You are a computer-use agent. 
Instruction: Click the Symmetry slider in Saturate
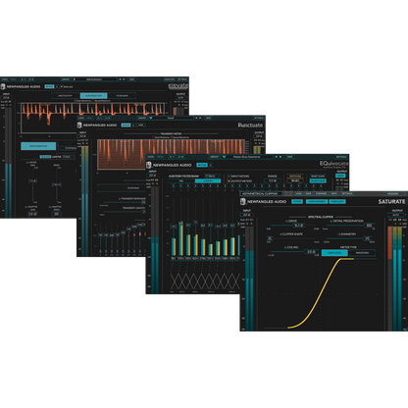click(348, 238)
